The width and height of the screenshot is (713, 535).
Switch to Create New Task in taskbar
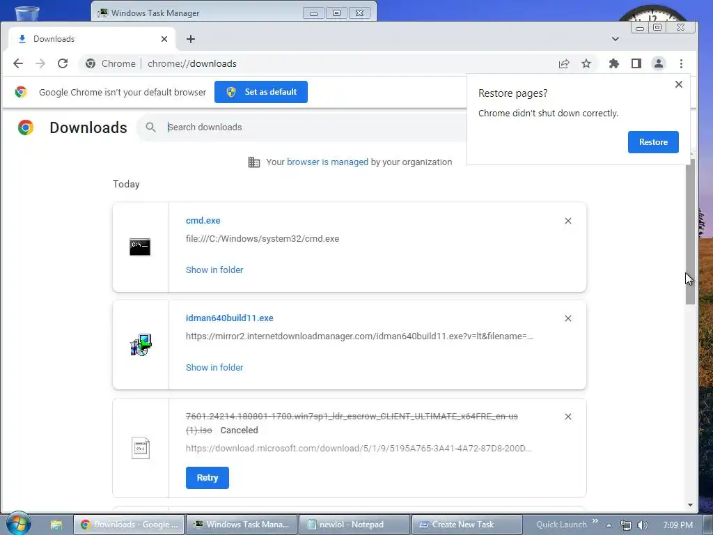[467, 525]
